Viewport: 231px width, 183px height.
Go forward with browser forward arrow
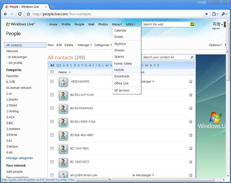pyautogui.click(x=12, y=14)
